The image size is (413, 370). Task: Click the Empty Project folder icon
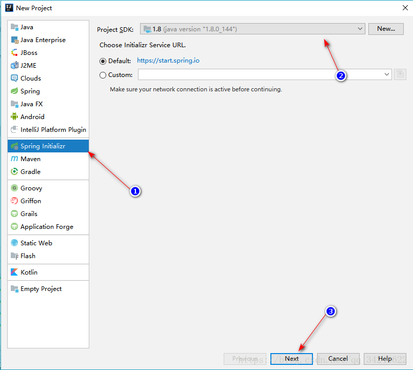14,288
